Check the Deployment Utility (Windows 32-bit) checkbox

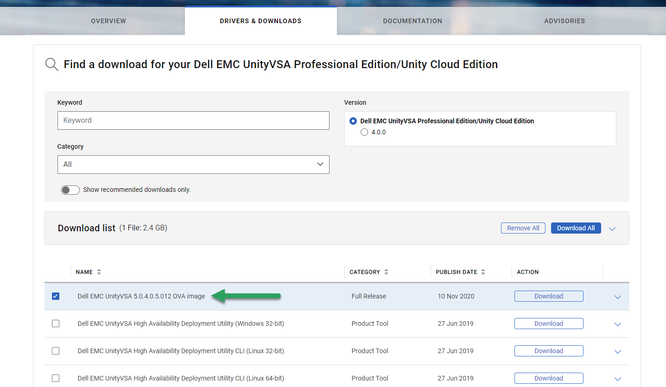pyautogui.click(x=56, y=324)
